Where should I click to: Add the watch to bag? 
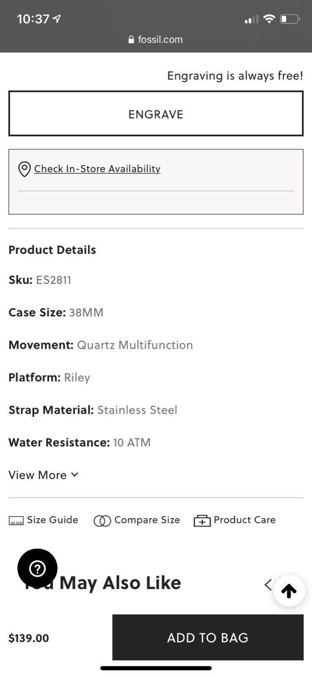pos(208,637)
